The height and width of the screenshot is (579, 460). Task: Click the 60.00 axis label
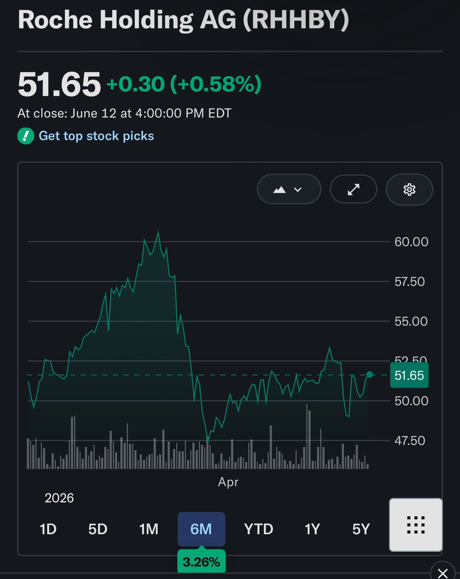(411, 242)
